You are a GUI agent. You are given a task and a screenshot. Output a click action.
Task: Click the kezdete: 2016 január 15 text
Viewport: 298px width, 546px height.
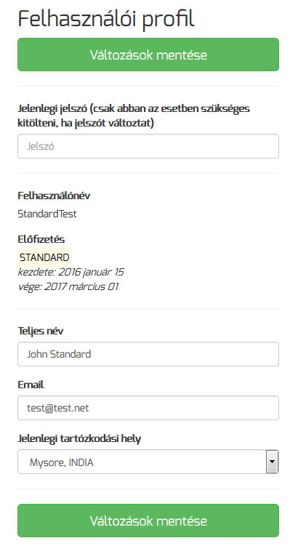coord(71,272)
